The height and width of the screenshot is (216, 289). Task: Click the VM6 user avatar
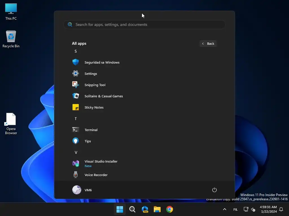click(x=77, y=190)
